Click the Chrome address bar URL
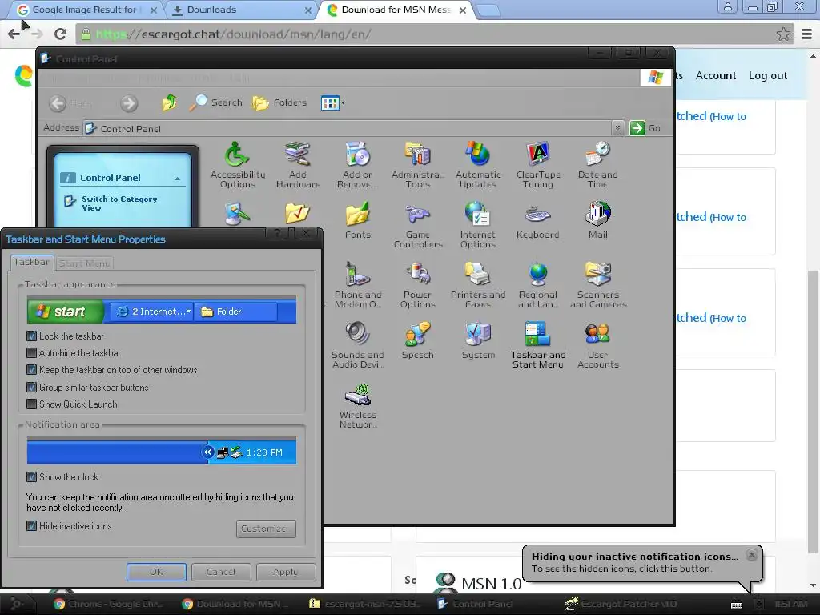Image resolution: width=820 pixels, height=615 pixels. point(233,34)
